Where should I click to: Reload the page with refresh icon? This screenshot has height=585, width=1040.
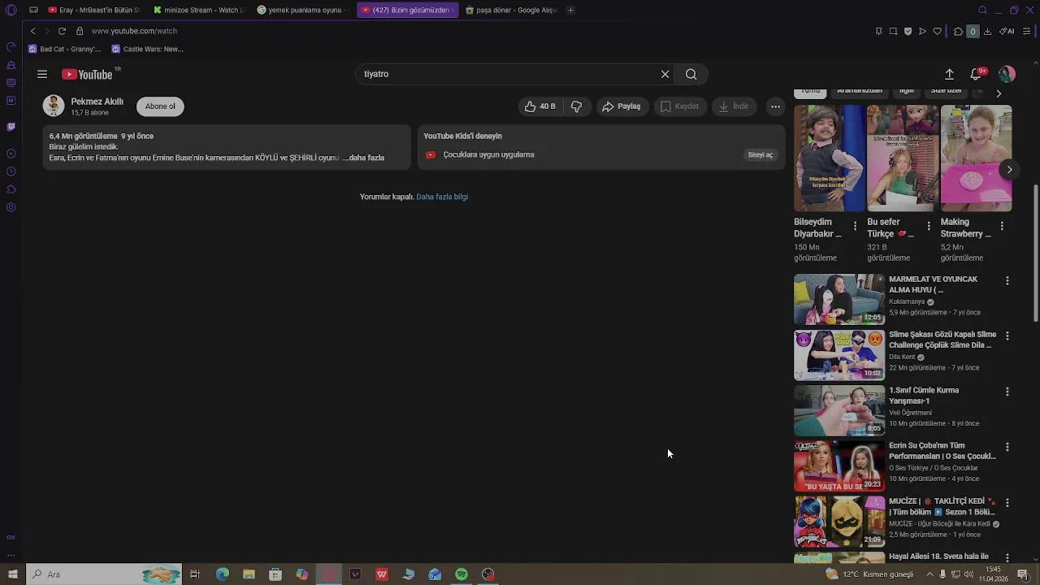click(x=62, y=31)
